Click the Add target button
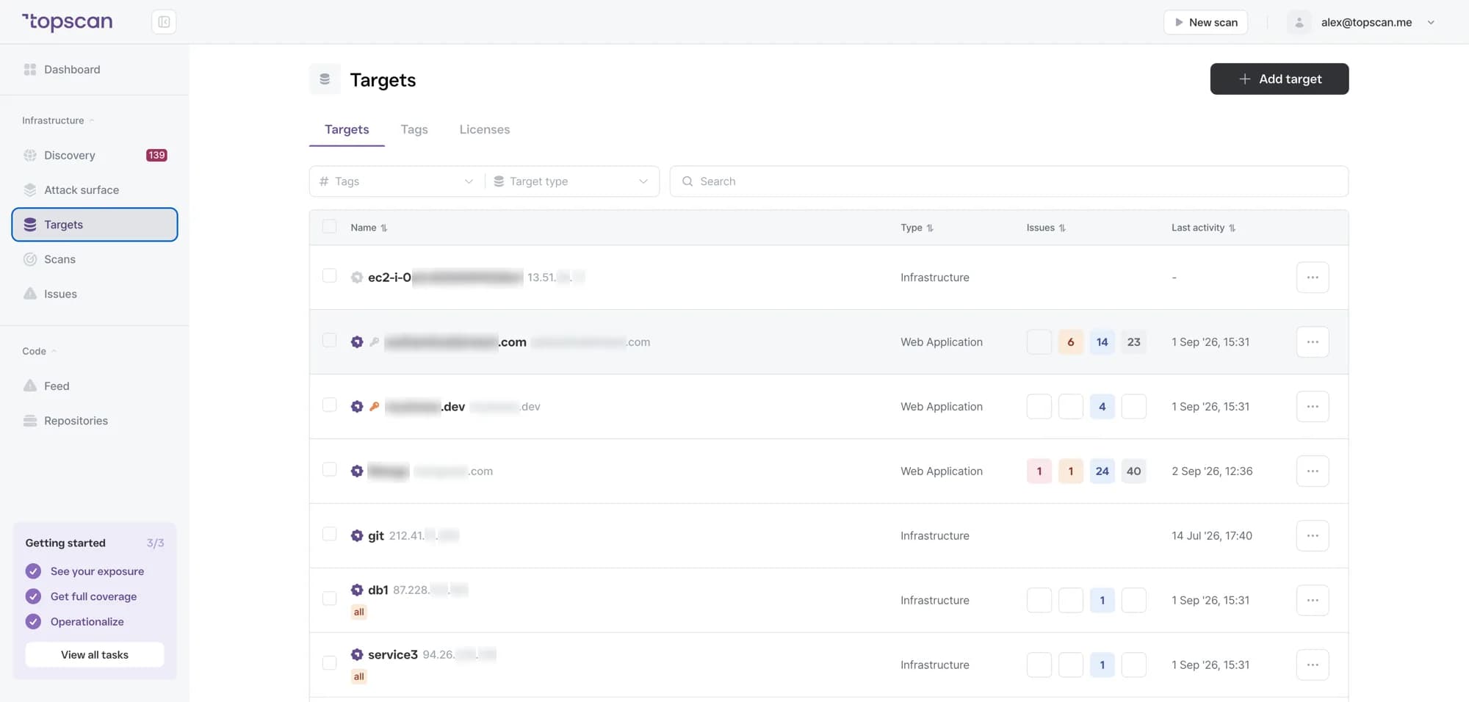 pyautogui.click(x=1279, y=79)
